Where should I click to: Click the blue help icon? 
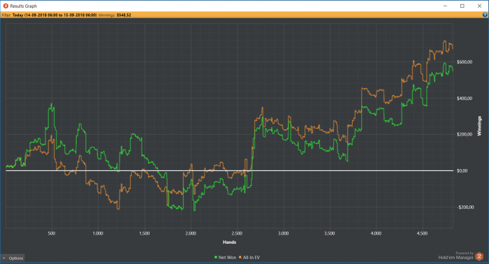tap(485, 15)
